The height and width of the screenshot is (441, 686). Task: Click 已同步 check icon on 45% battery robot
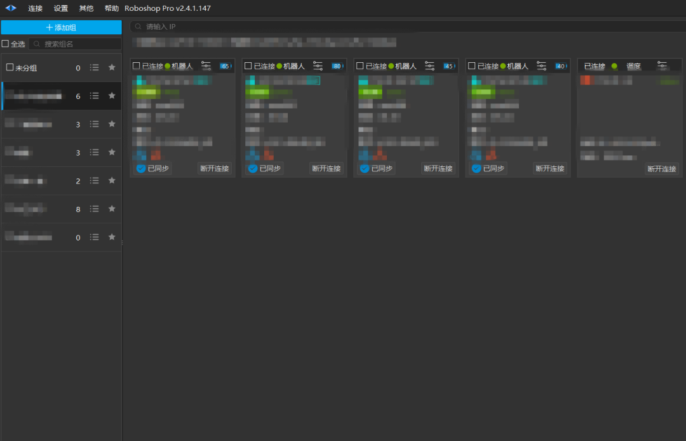coord(365,168)
